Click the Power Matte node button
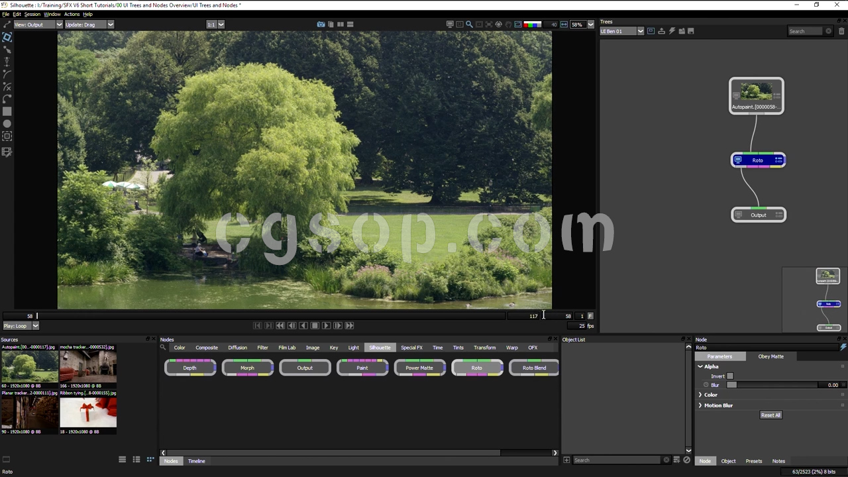The width and height of the screenshot is (848, 477). pyautogui.click(x=420, y=368)
